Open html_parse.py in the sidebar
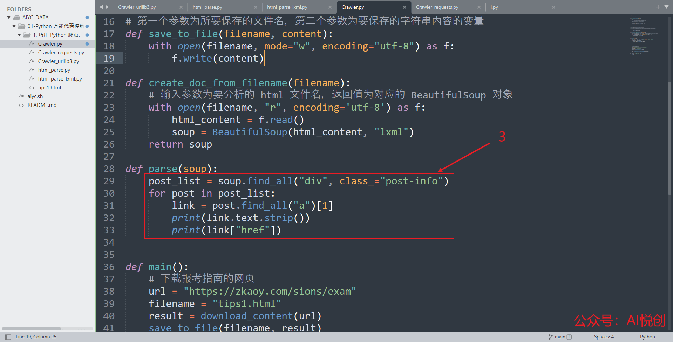The height and width of the screenshot is (342, 673). 54,70
